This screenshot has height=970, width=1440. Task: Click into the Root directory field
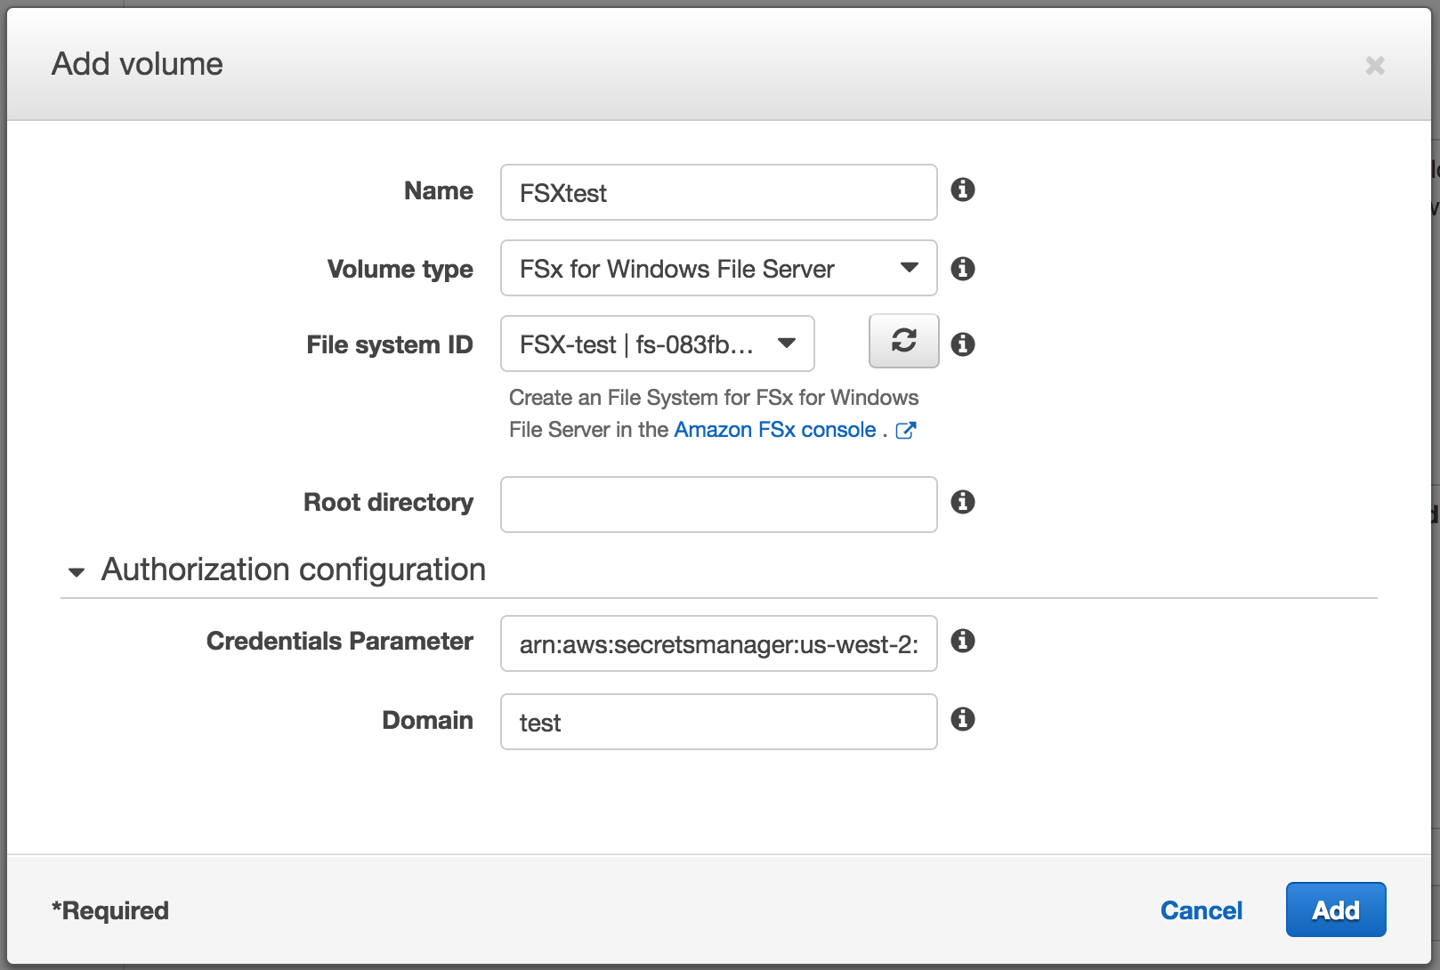pos(718,505)
